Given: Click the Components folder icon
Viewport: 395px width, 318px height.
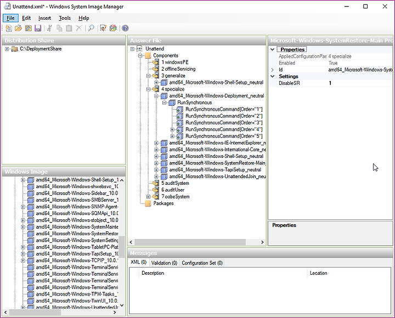Looking at the screenshot, I should [148, 55].
